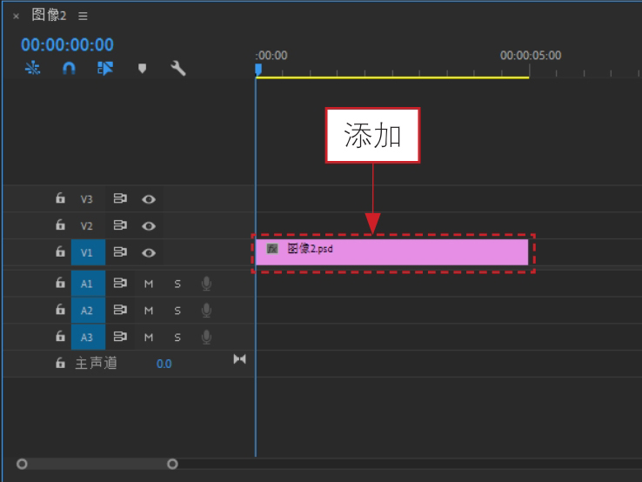Image resolution: width=642 pixels, height=482 pixels.
Task: Enable voice-over record on A3
Action: (x=207, y=337)
